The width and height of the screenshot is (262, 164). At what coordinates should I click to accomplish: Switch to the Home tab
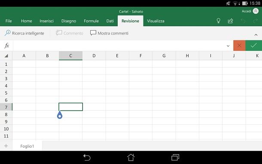click(26, 21)
